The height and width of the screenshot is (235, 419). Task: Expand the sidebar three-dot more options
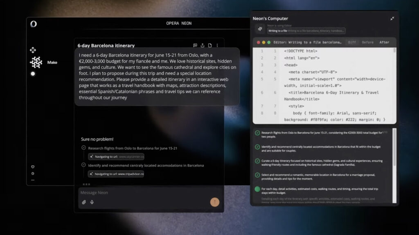(x=33, y=180)
